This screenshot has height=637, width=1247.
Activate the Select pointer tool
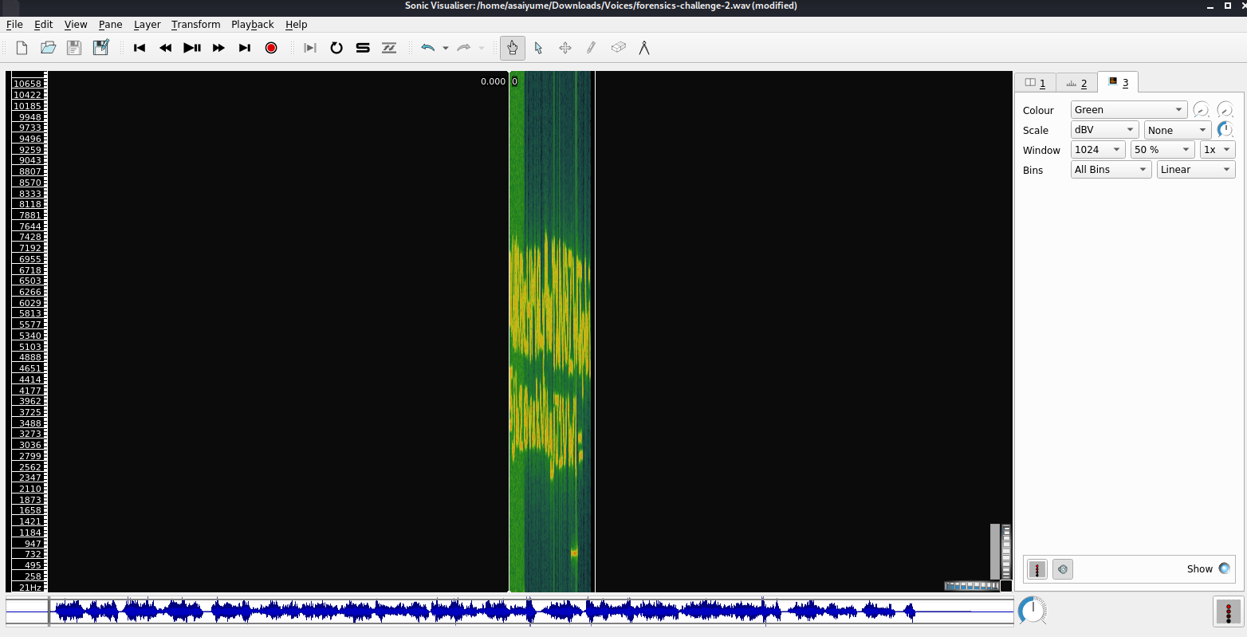(x=538, y=48)
